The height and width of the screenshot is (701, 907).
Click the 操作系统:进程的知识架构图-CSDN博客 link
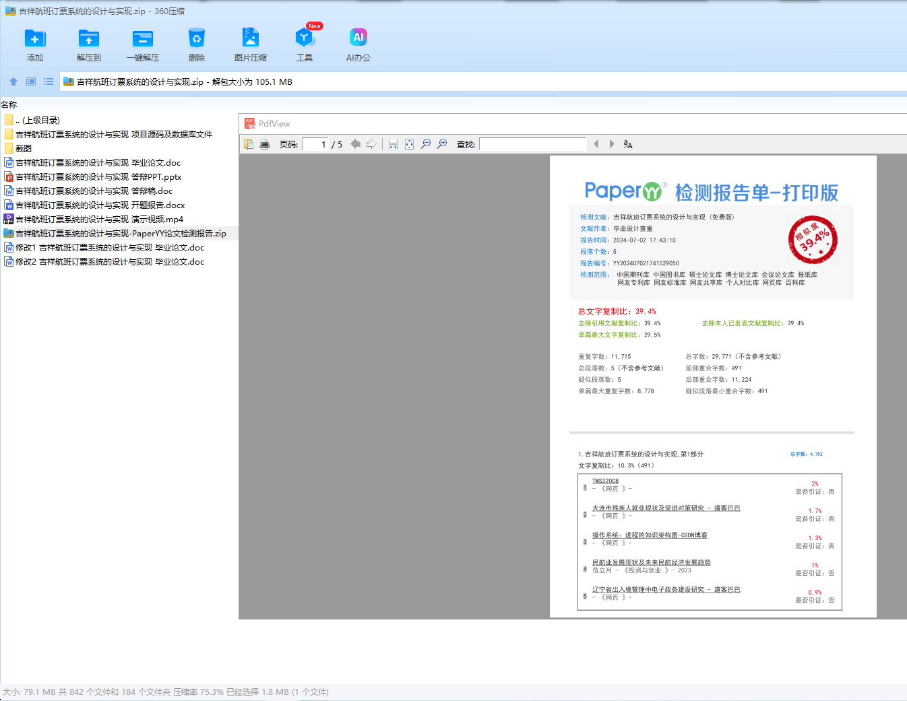click(x=650, y=535)
